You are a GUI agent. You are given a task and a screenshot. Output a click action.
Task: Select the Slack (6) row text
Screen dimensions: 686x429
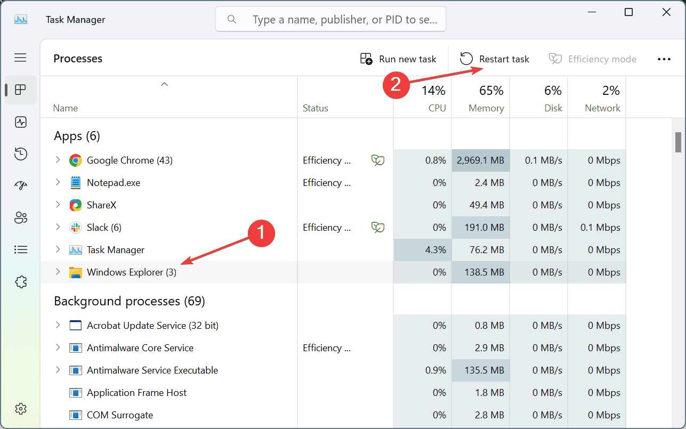pyautogui.click(x=104, y=228)
